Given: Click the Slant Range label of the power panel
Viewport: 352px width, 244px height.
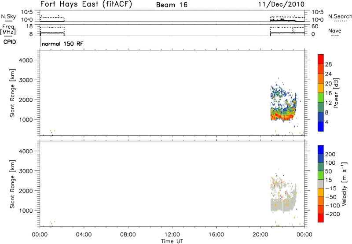Looking at the screenshot, I should tap(12, 93).
